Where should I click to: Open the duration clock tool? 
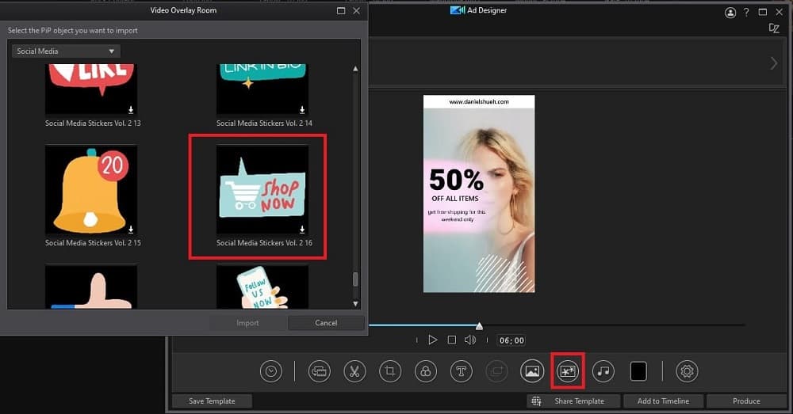(x=271, y=371)
